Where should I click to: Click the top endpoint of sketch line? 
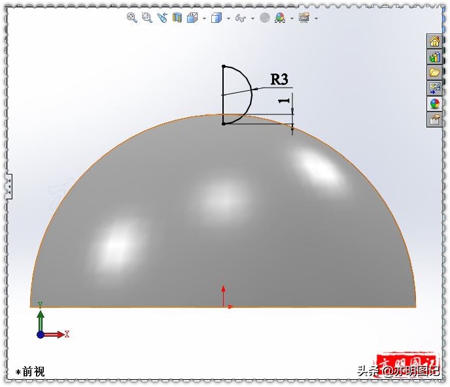tap(224, 67)
